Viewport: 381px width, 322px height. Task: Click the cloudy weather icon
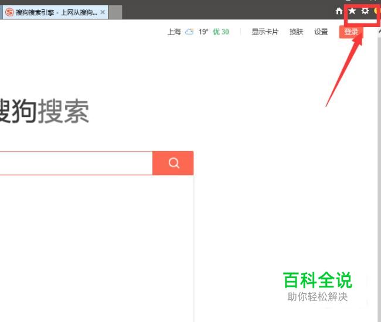[x=189, y=32]
